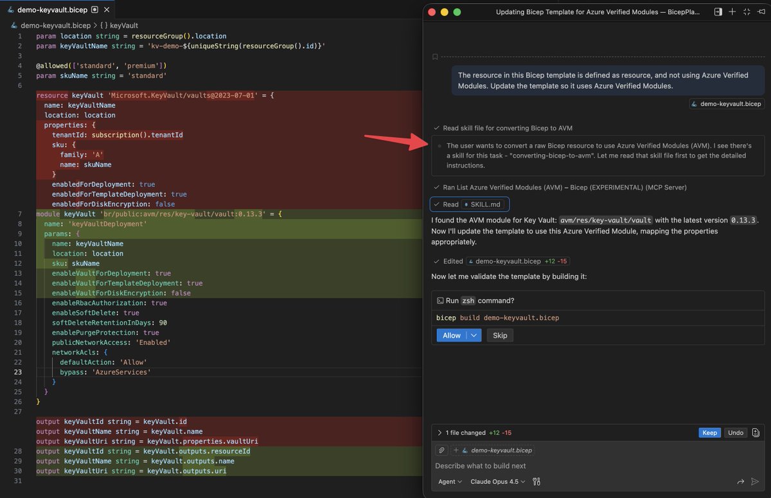Viewport: 771px width, 498px height.
Task: Open the configure tools icon beside model picker
Action: click(536, 481)
